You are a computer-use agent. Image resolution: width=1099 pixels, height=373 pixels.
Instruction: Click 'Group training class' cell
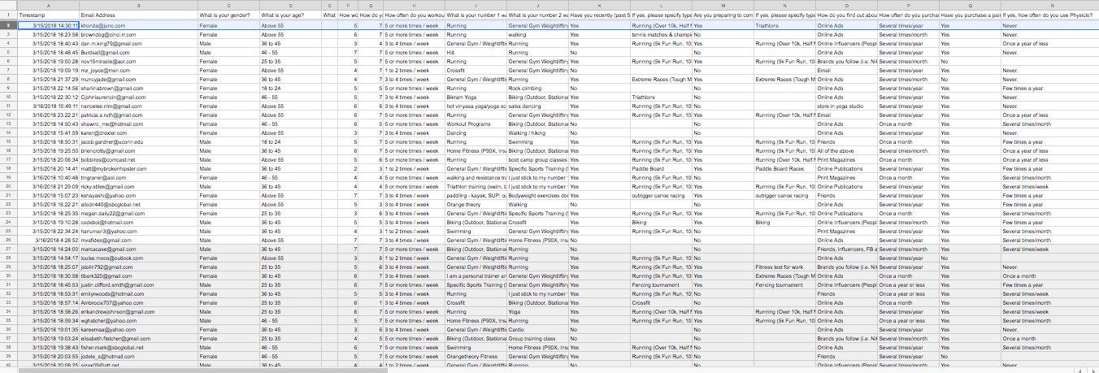(x=536, y=339)
